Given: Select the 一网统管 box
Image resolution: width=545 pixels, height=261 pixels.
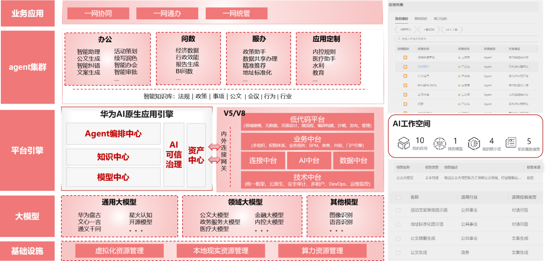Looking at the screenshot, I should (x=236, y=13).
